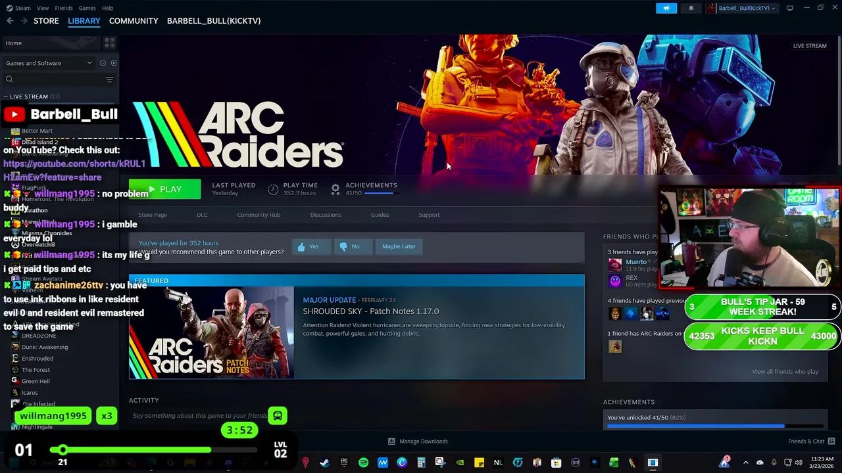Image resolution: width=842 pixels, height=473 pixels.
Task: Open Snipping Tool from the taskbar
Action: pos(440,462)
